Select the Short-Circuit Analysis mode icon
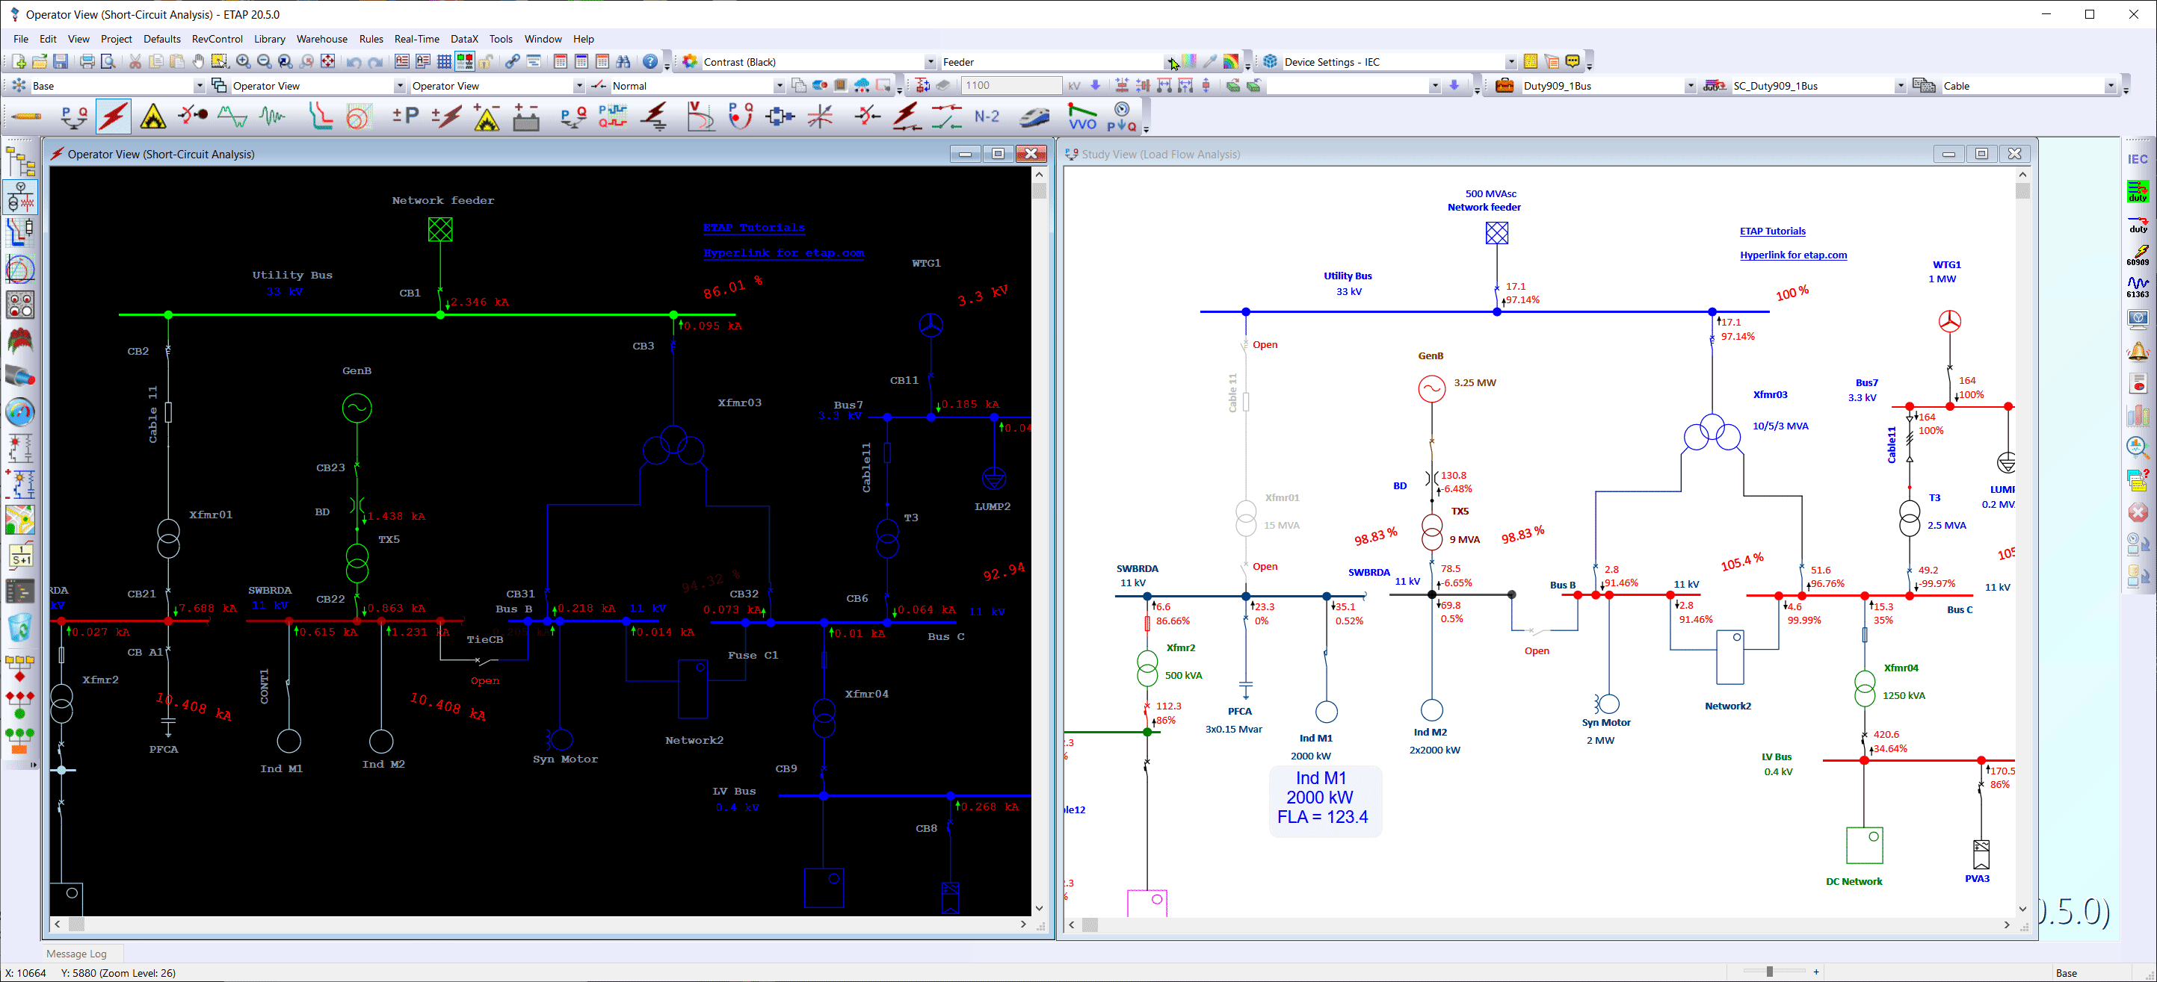 (113, 116)
